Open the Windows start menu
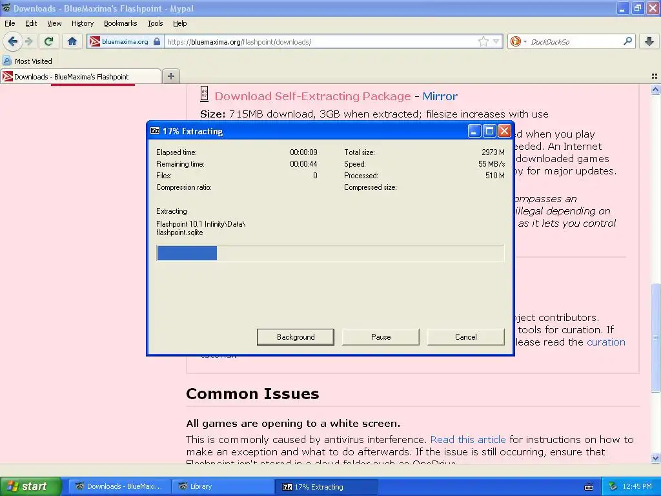Image resolution: width=661 pixels, height=496 pixels. click(x=31, y=486)
